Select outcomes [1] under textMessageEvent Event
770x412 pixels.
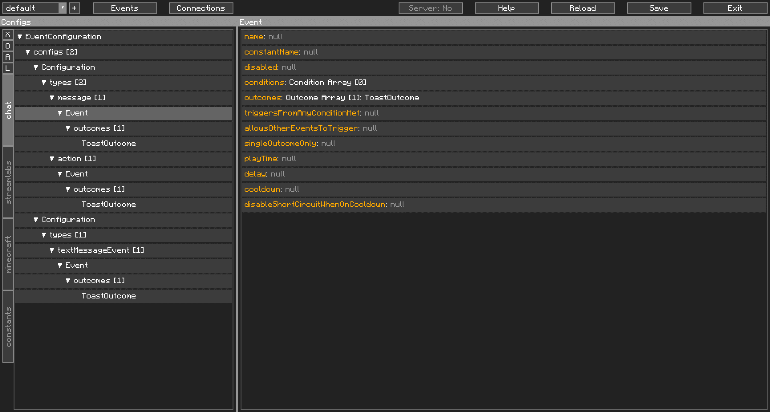124,281
